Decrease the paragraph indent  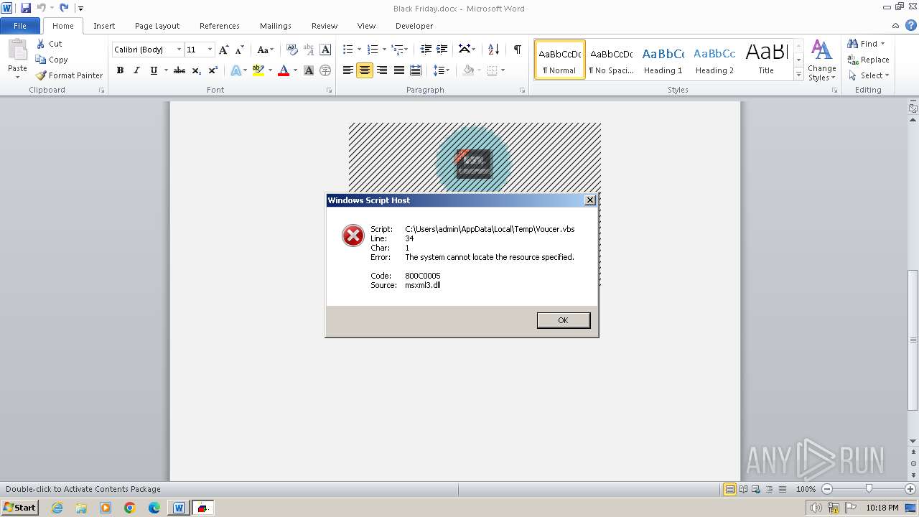coord(426,50)
